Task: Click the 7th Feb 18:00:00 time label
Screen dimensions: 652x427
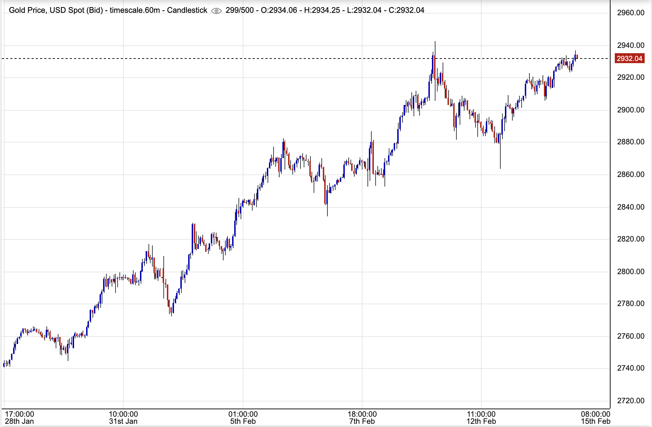Action: coord(362,418)
